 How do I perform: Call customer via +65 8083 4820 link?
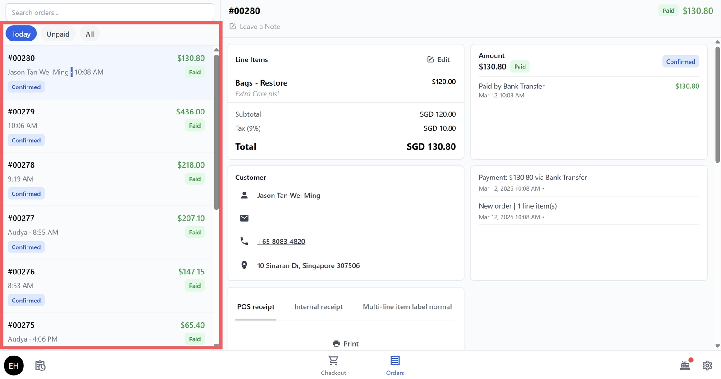(x=281, y=241)
